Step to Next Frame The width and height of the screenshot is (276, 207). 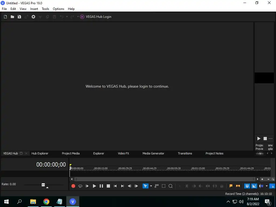click(x=136, y=186)
